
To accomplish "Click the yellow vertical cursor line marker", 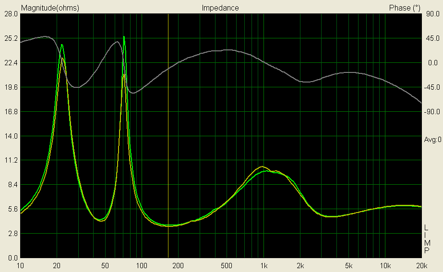I will [168, 136].
